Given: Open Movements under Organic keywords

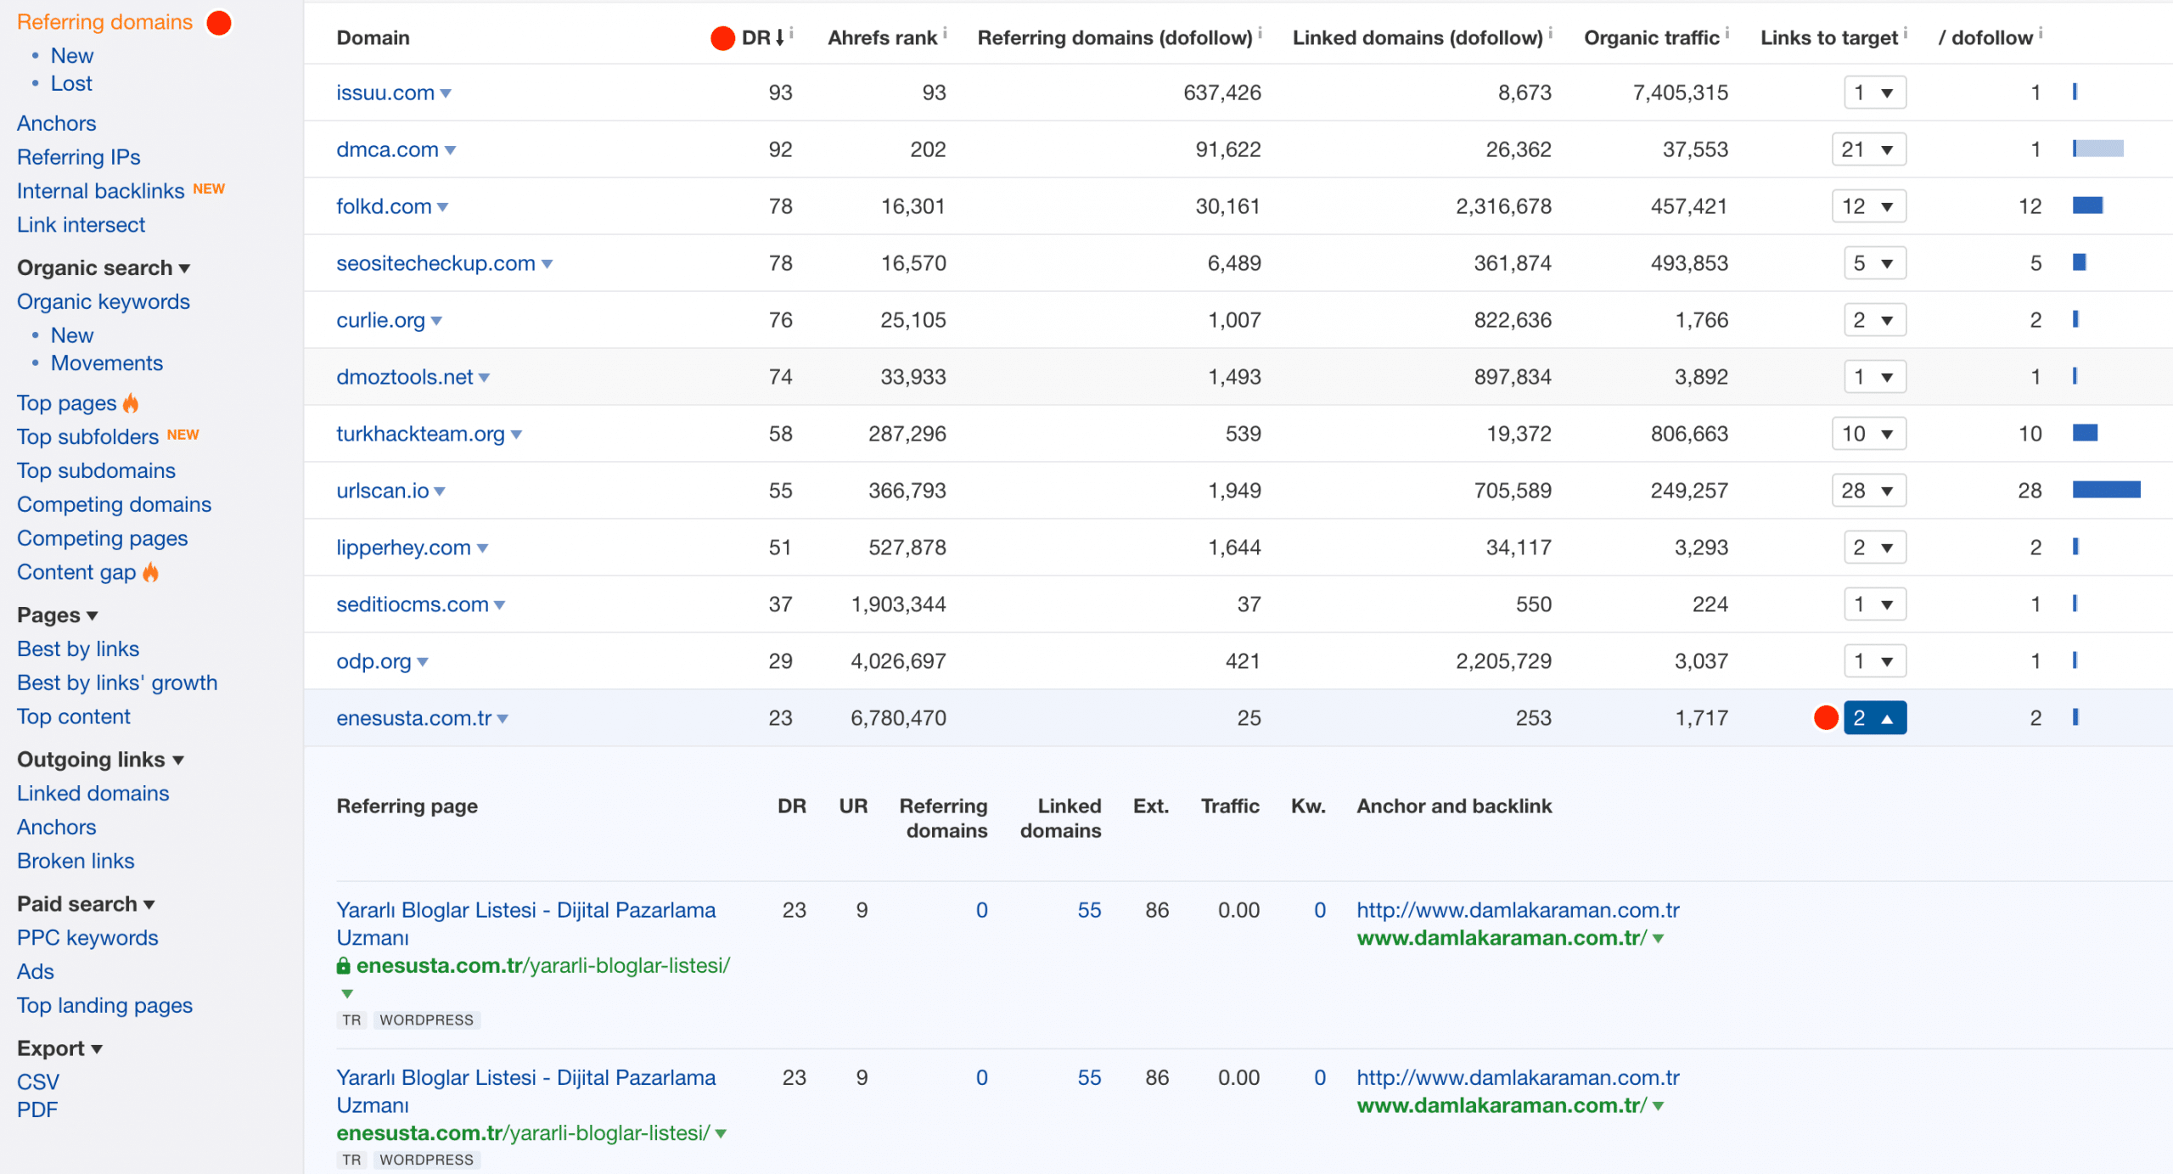Looking at the screenshot, I should tap(107, 363).
